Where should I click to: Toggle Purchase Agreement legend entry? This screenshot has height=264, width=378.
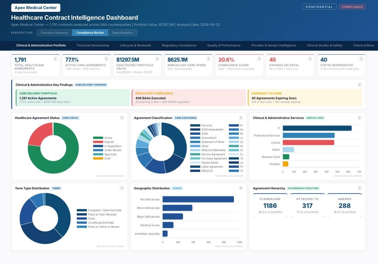(209, 158)
